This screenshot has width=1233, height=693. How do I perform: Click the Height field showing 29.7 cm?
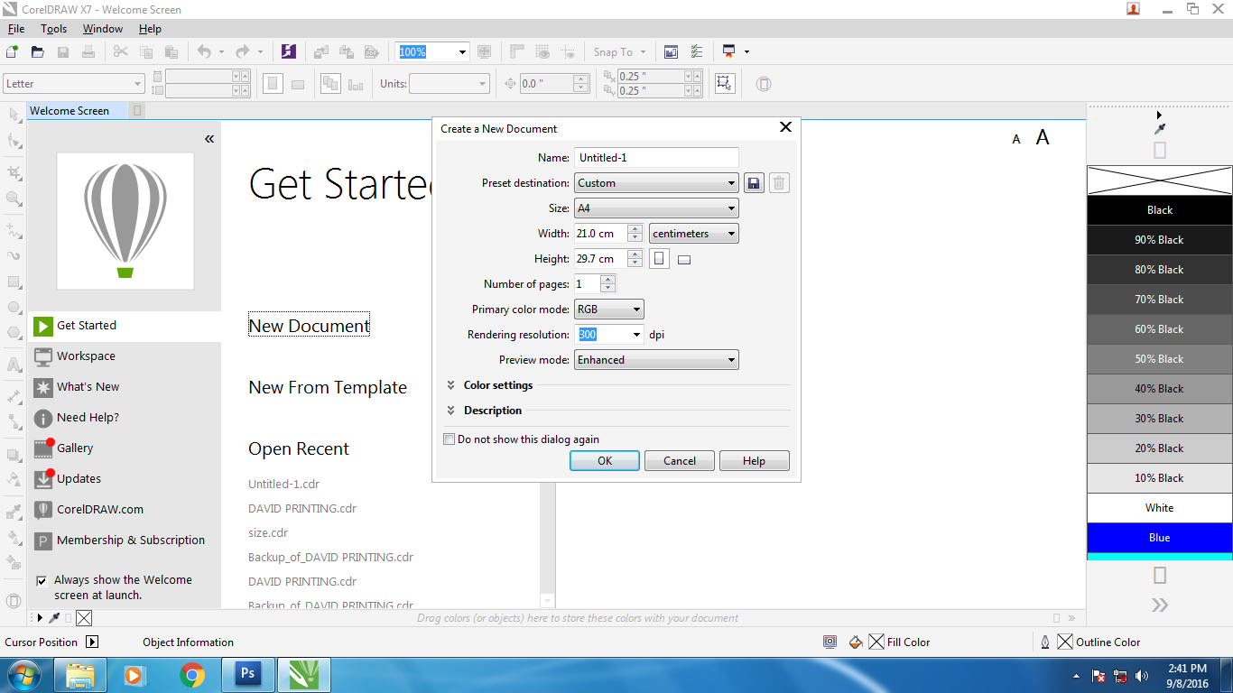pos(600,259)
